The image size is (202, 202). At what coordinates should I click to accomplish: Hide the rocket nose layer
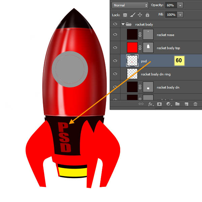115,34
